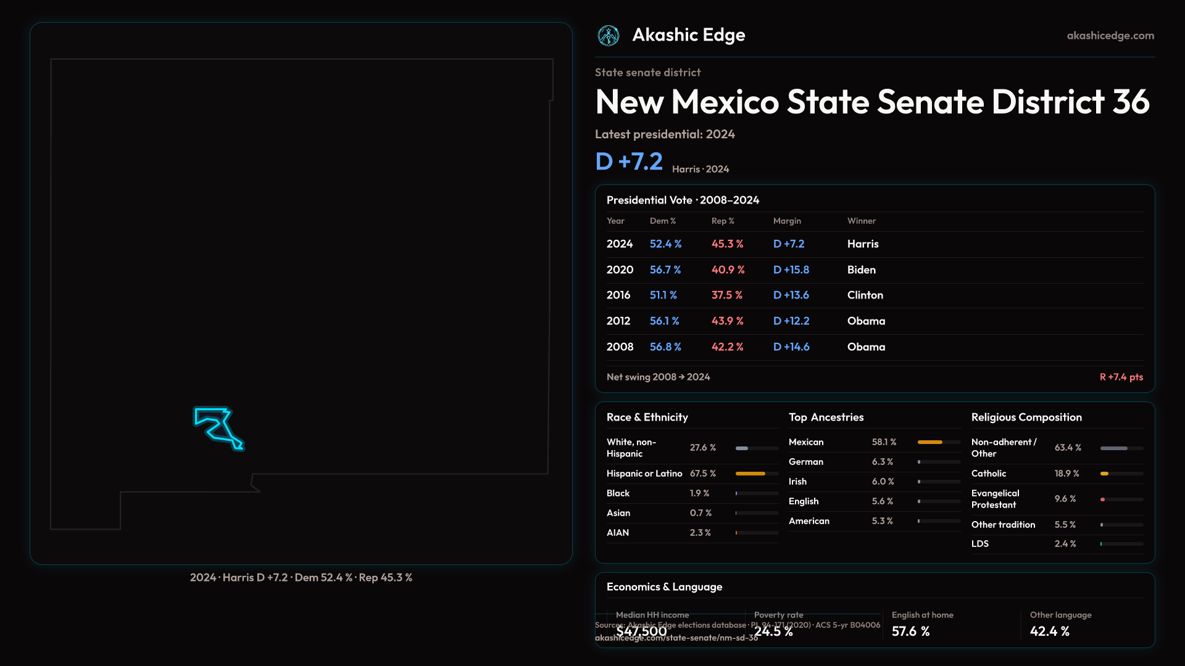
Task: Select the 2020 Biden result row
Action: click(874, 270)
